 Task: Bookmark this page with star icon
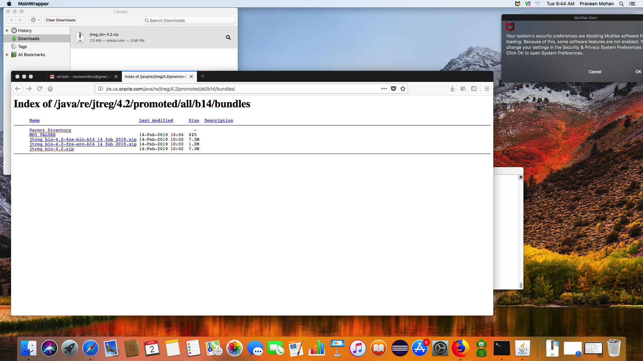click(403, 89)
